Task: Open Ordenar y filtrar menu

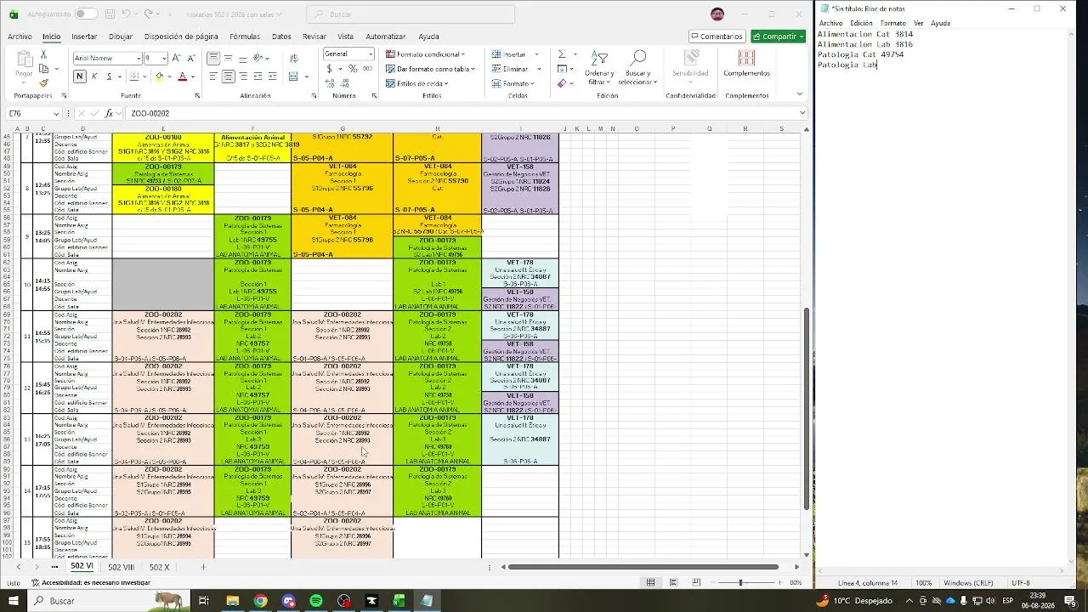Action: 599,68
